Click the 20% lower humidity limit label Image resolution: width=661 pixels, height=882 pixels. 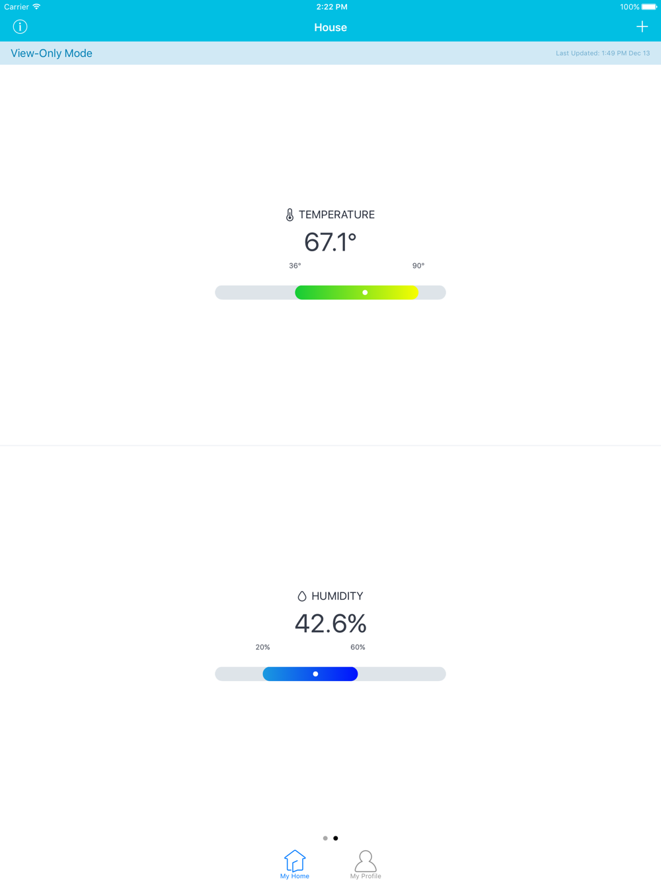[262, 647]
